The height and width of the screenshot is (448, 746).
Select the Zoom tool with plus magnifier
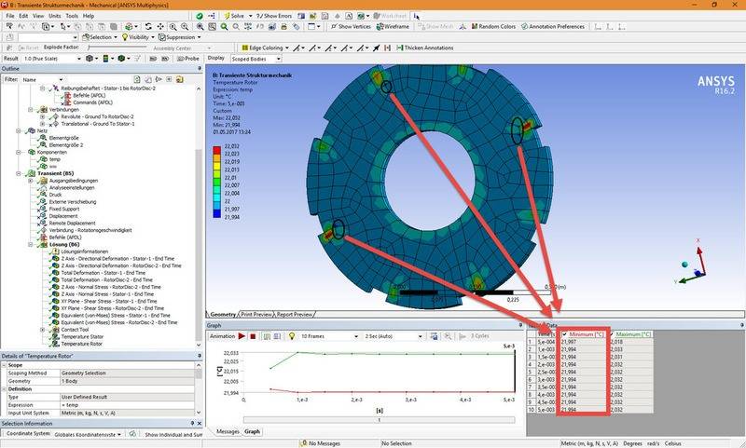173,27
